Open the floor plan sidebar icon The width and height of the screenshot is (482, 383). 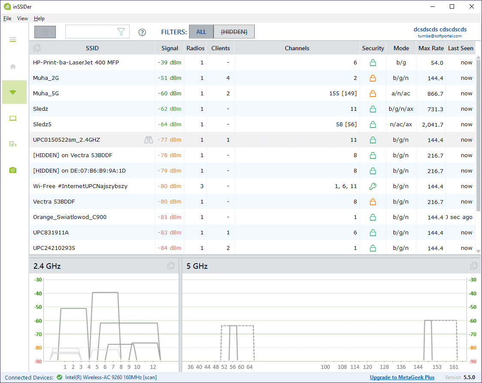pyautogui.click(x=13, y=144)
